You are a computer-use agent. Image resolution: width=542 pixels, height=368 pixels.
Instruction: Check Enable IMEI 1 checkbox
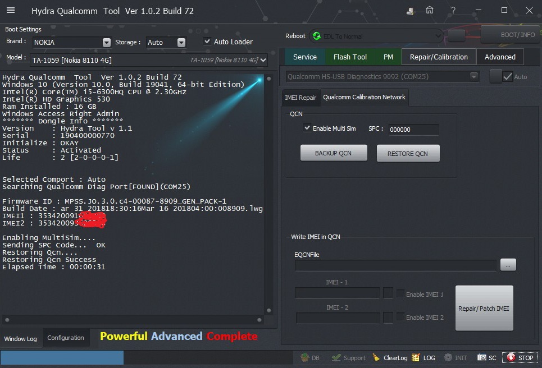point(400,294)
